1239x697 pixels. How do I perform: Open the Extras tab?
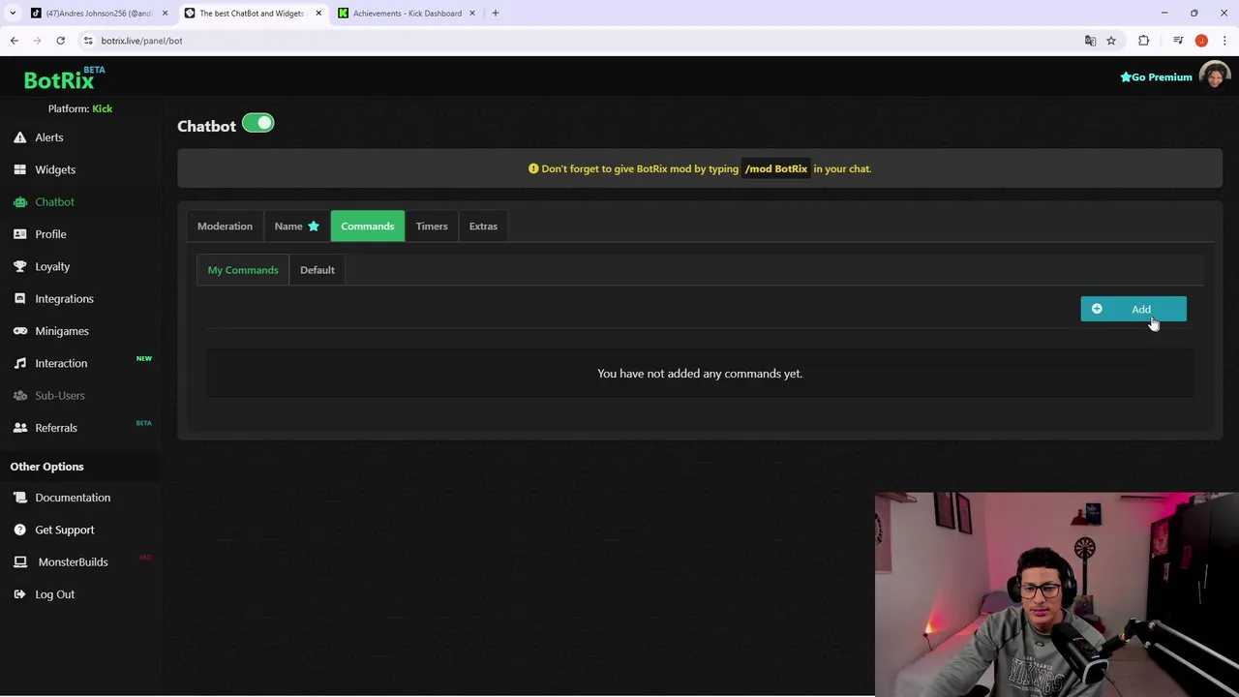point(483,226)
